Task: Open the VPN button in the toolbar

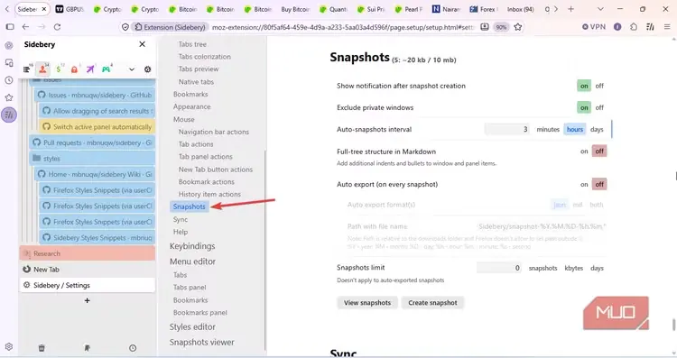Action: [x=594, y=27]
